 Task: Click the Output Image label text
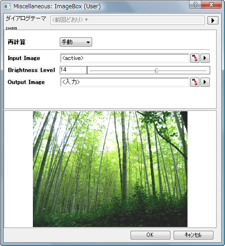click(26, 82)
